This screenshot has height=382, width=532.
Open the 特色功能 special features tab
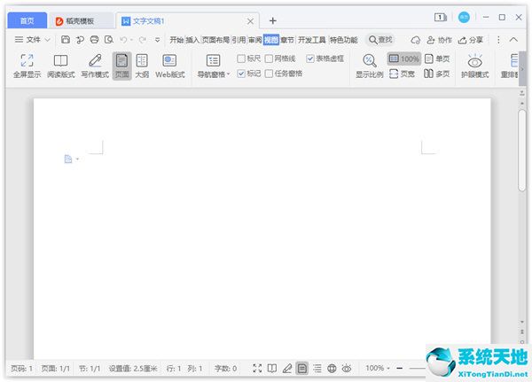click(344, 40)
